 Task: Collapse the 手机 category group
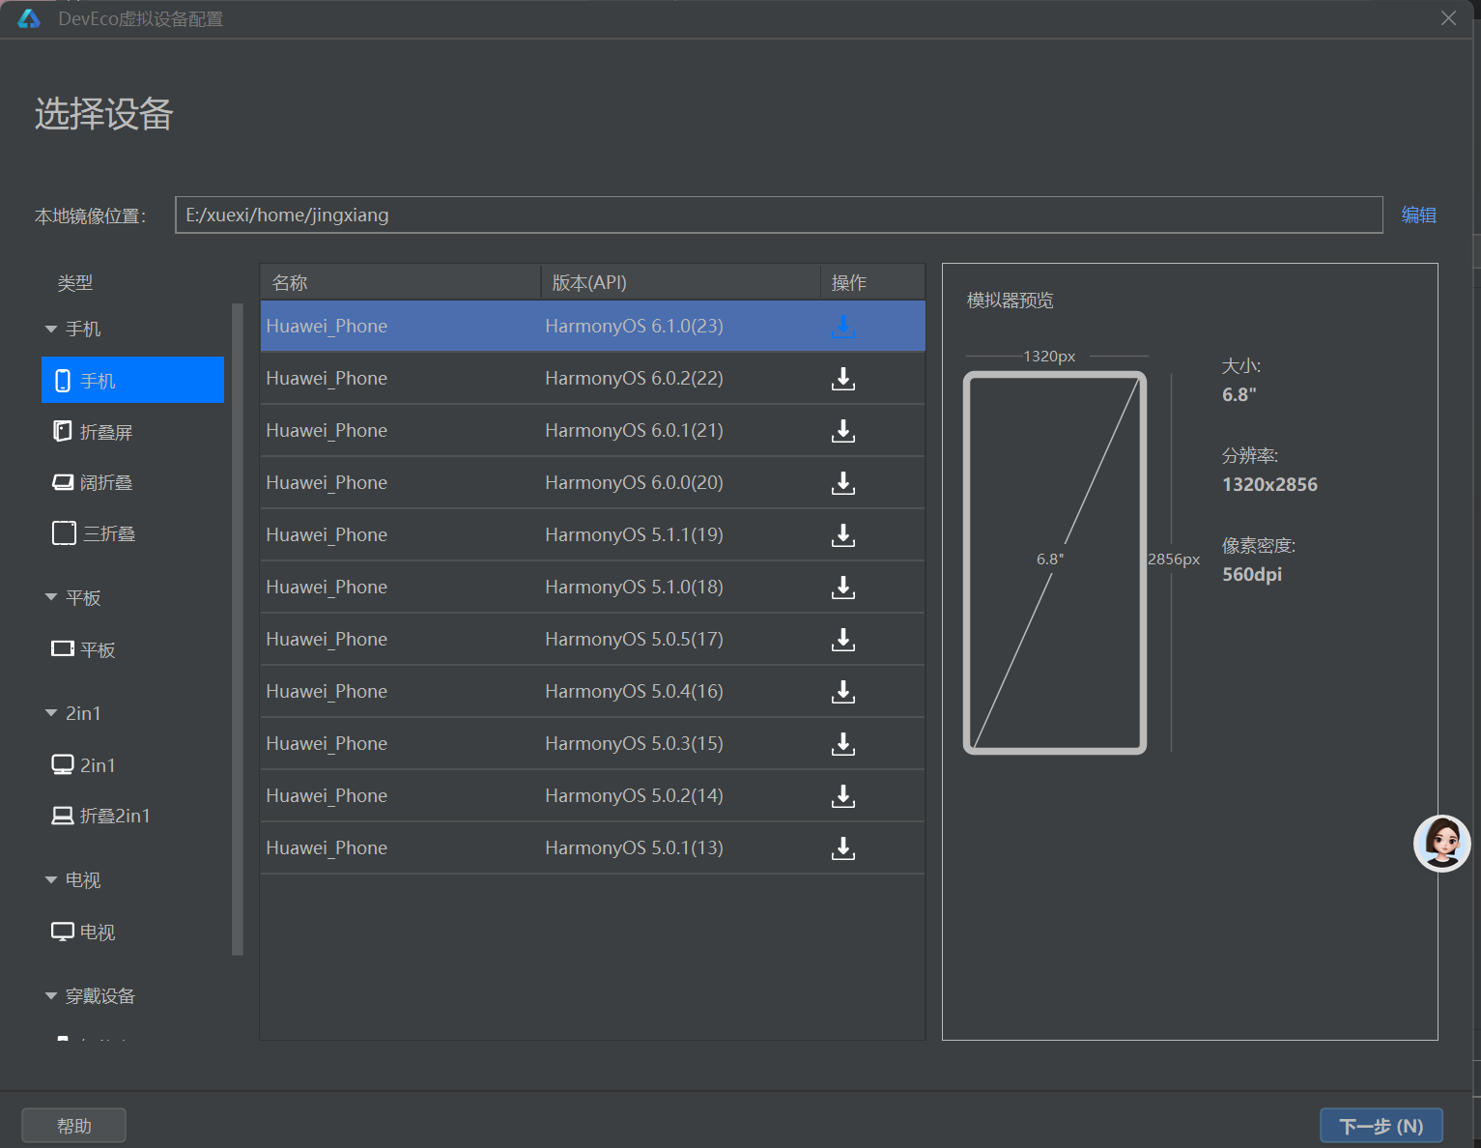[51, 329]
